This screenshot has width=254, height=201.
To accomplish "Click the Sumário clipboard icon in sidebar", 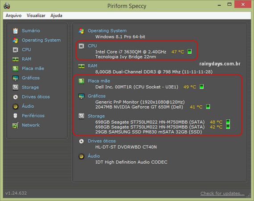I will coord(16,31).
